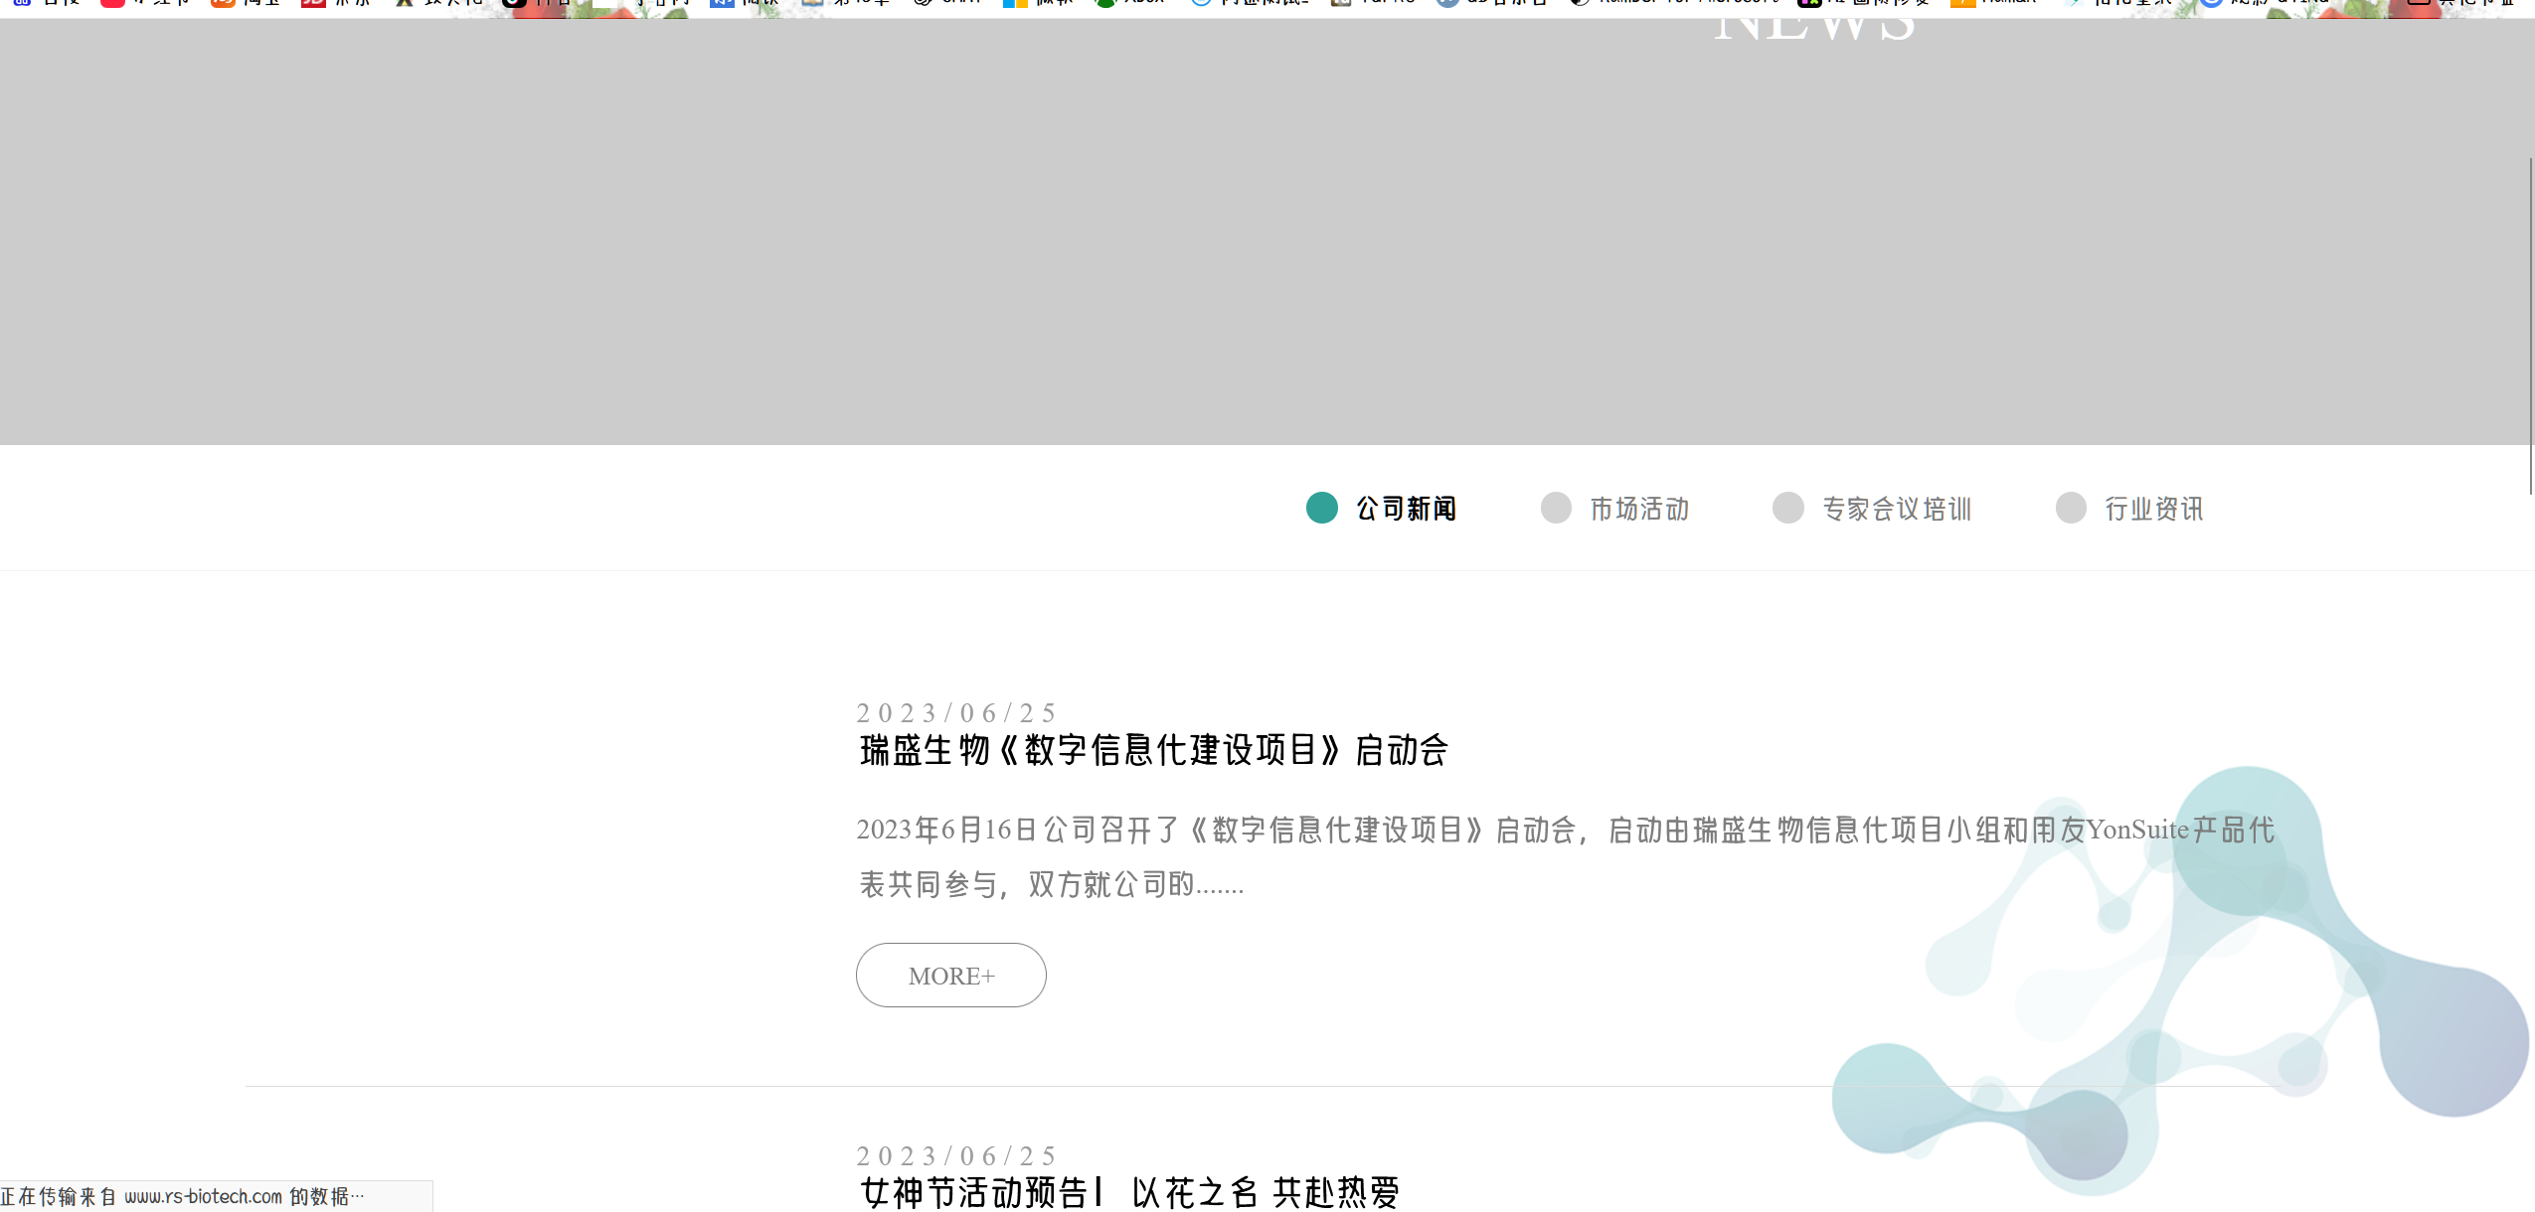2535x1212 pixels.
Task: Select the gray circle beside 专家会议培训
Action: (1787, 508)
